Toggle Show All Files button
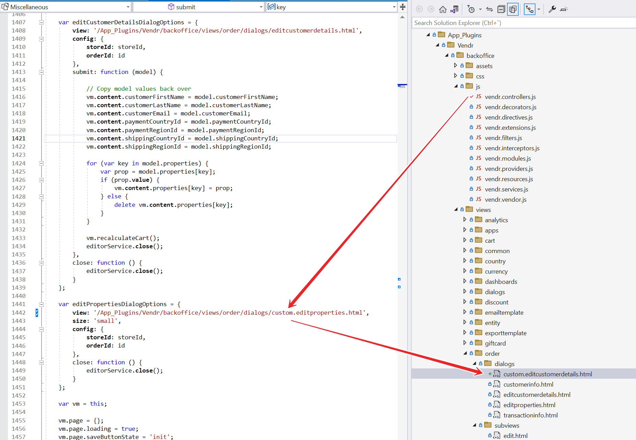636x440 pixels. pos(513,9)
